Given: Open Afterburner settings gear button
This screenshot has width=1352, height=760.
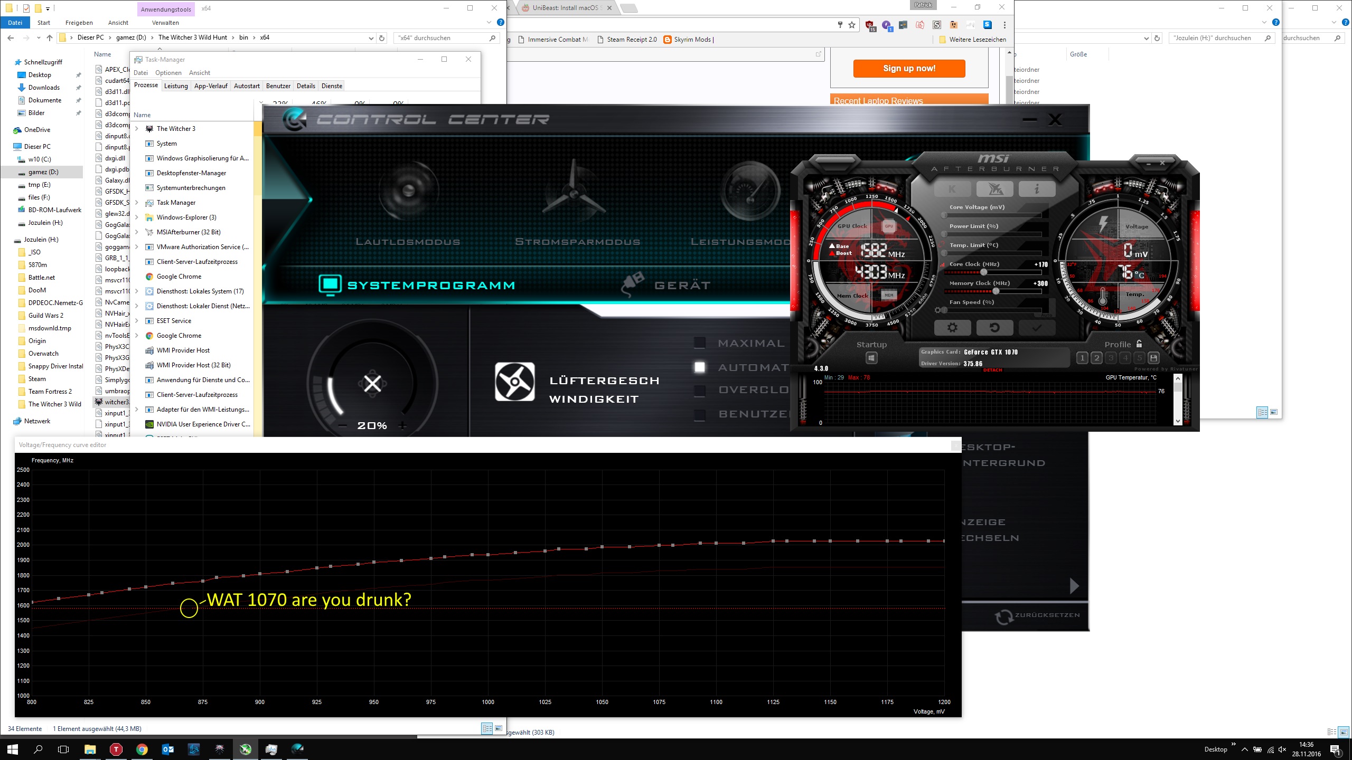Looking at the screenshot, I should (952, 328).
